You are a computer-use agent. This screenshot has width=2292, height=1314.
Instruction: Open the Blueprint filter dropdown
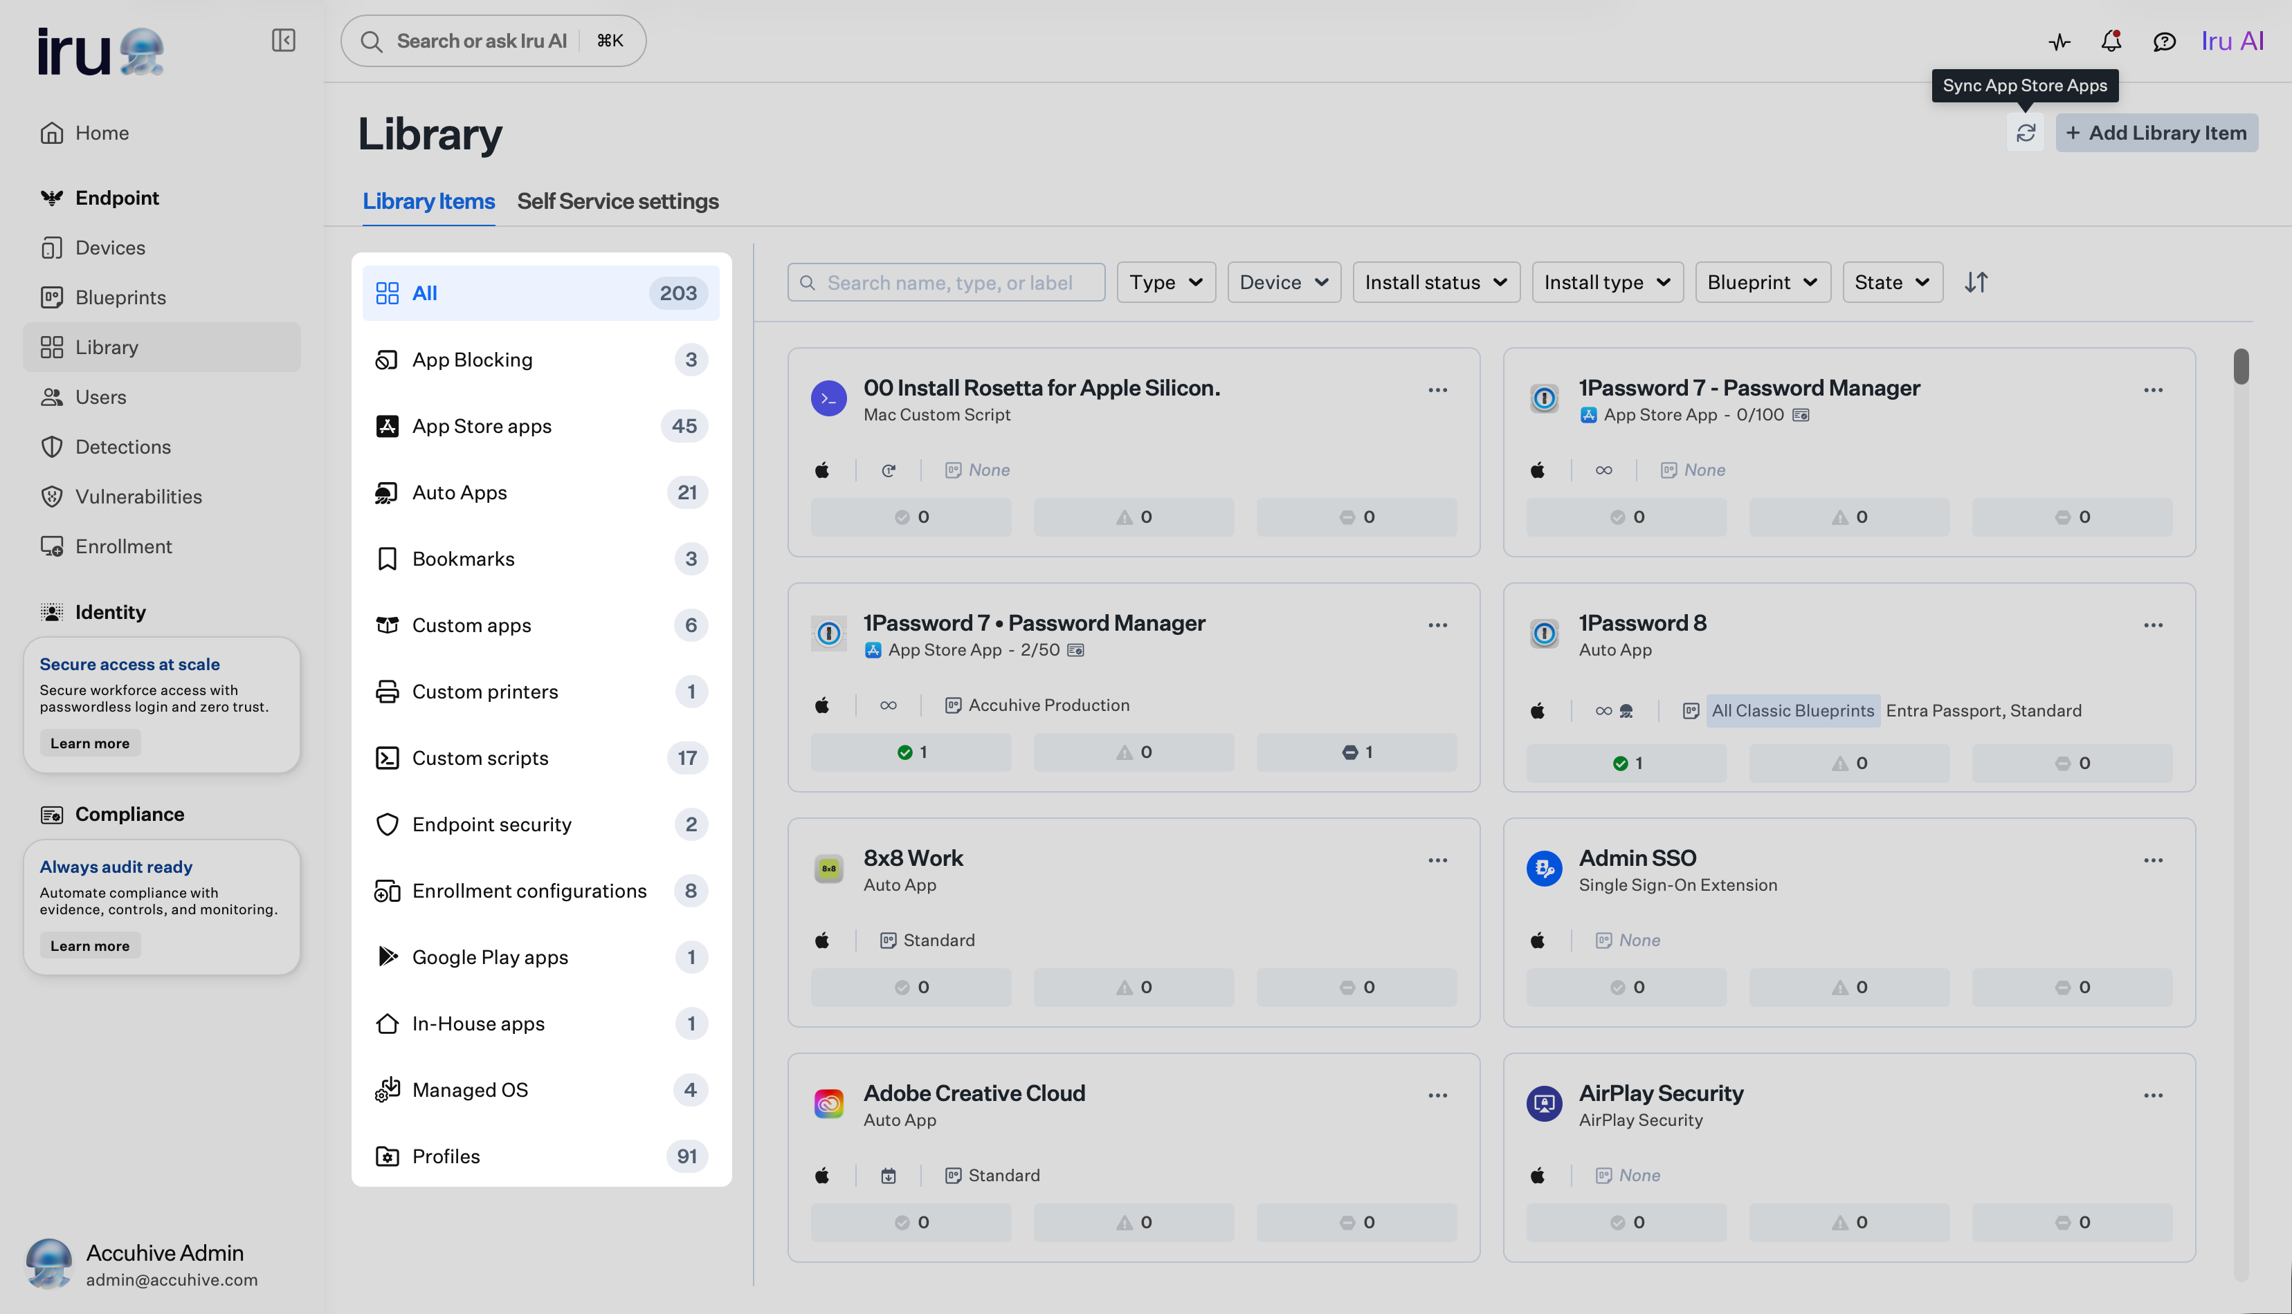pyautogui.click(x=1763, y=282)
